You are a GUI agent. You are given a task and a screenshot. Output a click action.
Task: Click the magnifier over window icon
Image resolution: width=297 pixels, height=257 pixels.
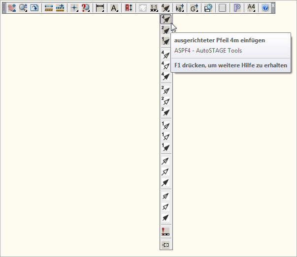[x=208, y=8]
